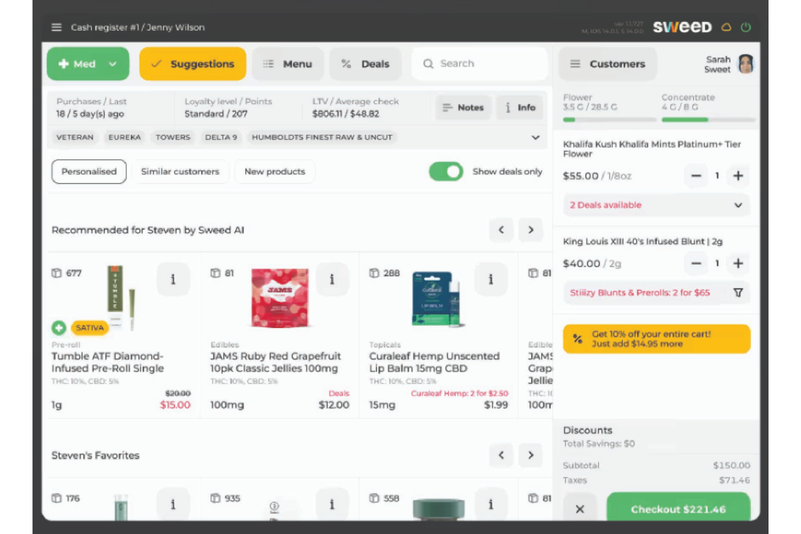Click the info icon on favorites item 176
This screenshot has height=534, width=801.
(173, 504)
